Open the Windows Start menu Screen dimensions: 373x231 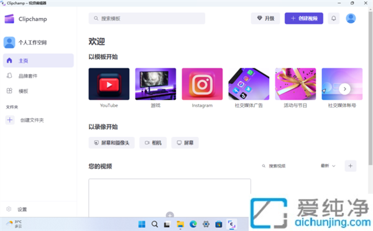[142, 224]
